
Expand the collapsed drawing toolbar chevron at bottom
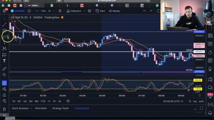click(x=4, y=115)
